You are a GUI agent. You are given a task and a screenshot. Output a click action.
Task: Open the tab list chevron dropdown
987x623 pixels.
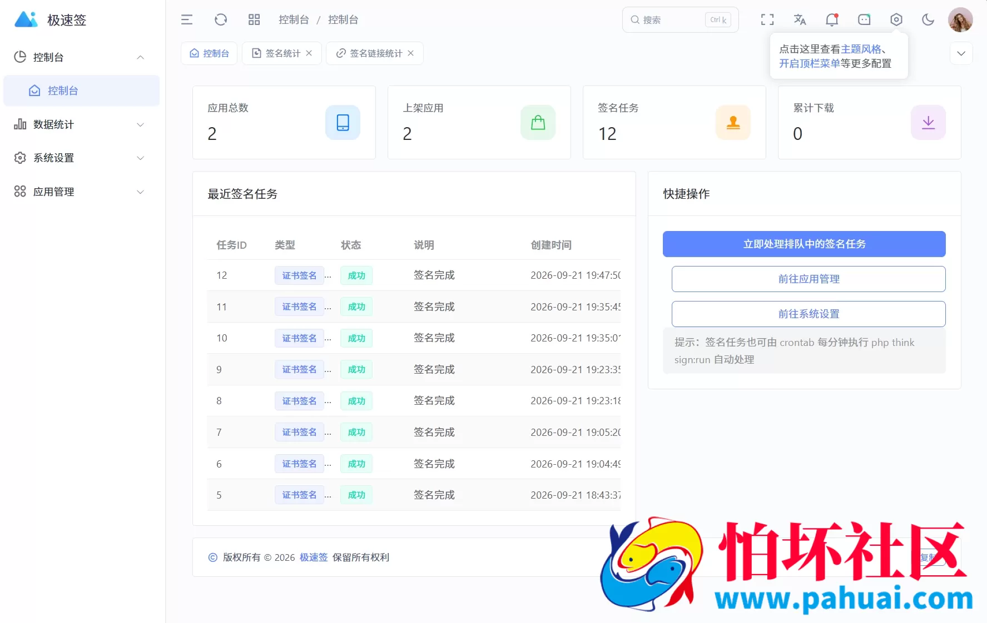pyautogui.click(x=961, y=53)
